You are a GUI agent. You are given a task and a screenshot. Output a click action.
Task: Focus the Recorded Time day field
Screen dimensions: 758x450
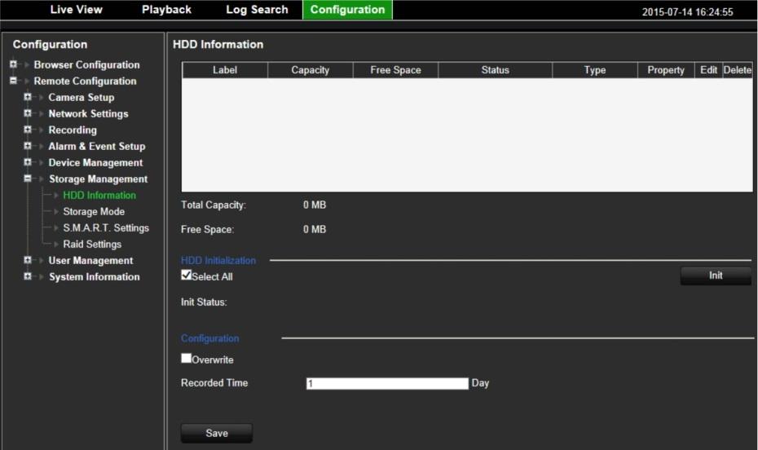coord(387,383)
